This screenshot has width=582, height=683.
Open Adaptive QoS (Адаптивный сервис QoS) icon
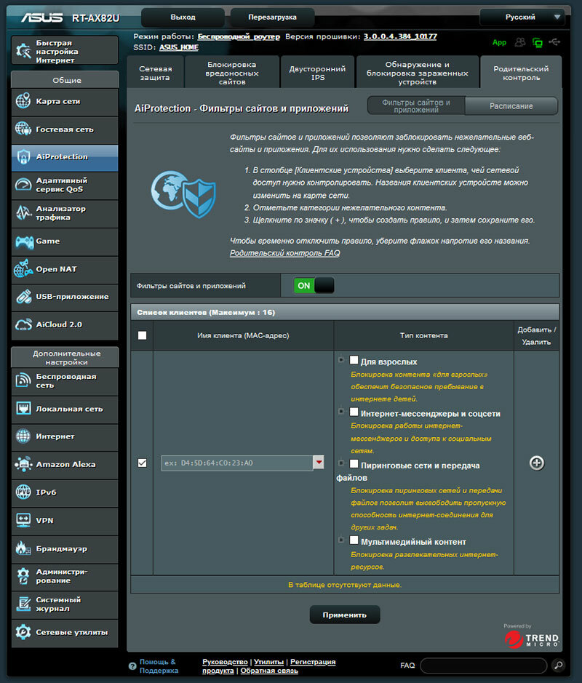point(23,185)
